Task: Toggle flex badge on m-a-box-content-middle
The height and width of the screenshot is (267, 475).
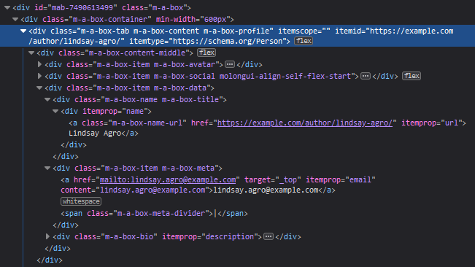Action: [206, 53]
